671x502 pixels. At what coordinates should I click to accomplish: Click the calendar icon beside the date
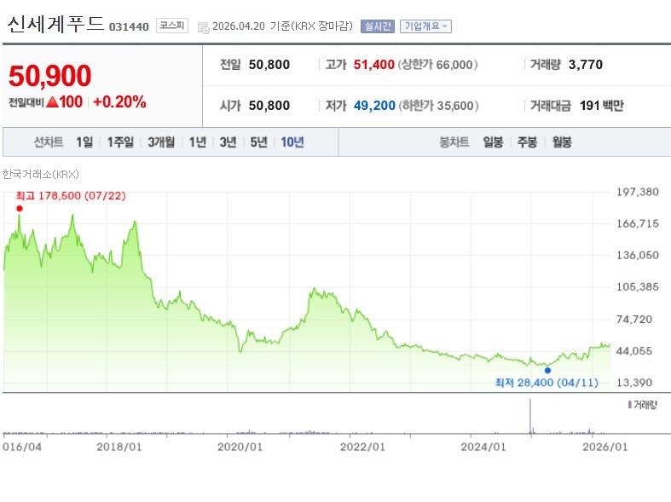coord(203,27)
